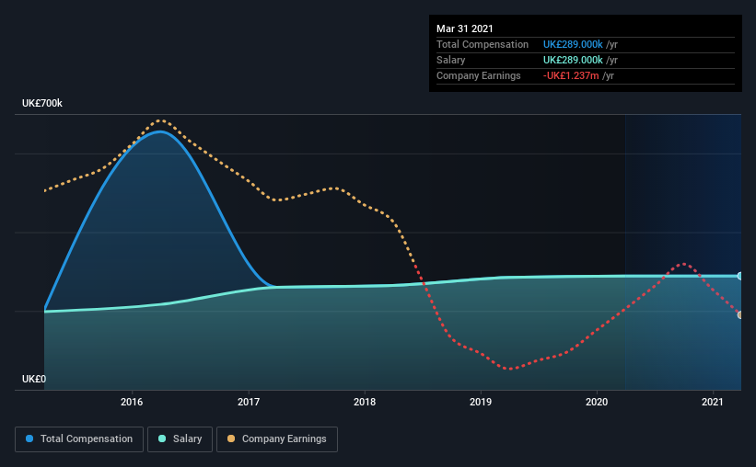Click the 2018 x-axis label
The image size is (756, 467).
[x=365, y=402]
